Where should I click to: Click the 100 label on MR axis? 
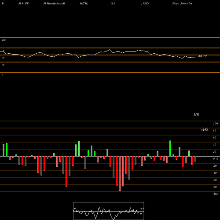[x=215, y=124]
